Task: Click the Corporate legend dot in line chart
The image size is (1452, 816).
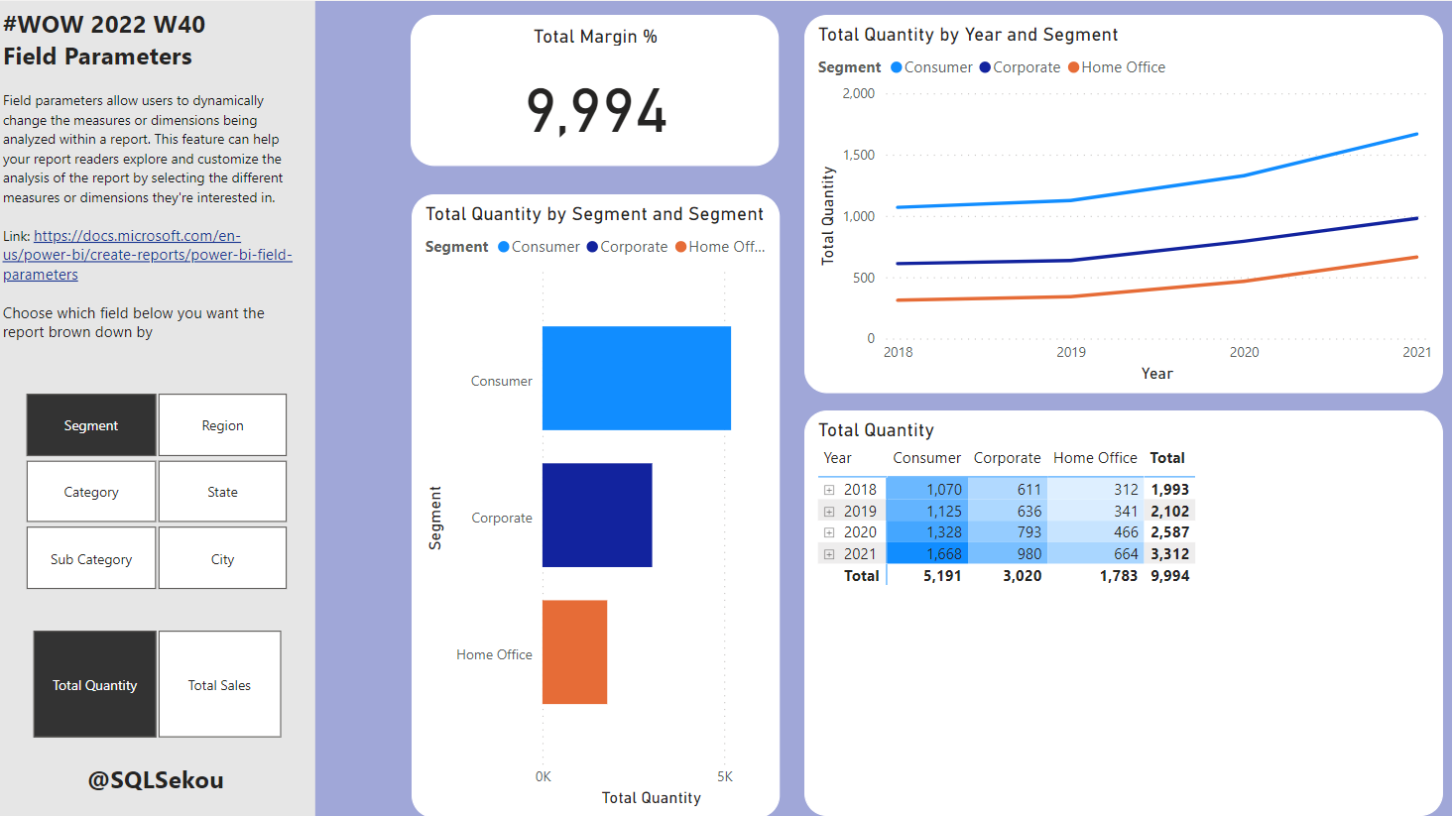Action: [x=985, y=67]
